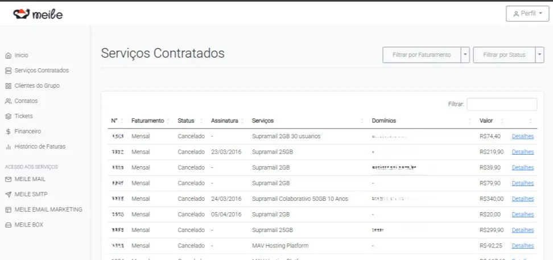The height and width of the screenshot is (260, 553).
Task: Click the 'R$340,00' value cell
Action: pyautogui.click(x=492, y=199)
